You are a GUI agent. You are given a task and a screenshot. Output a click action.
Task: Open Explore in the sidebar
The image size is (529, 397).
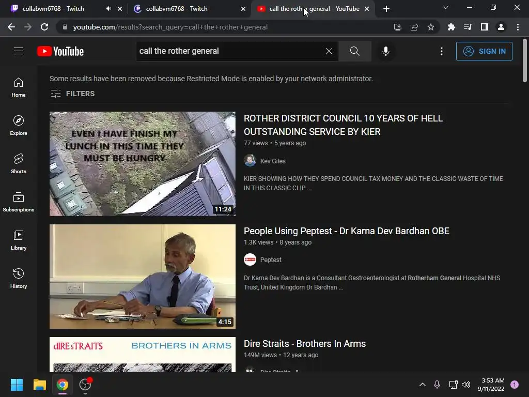pos(19,126)
